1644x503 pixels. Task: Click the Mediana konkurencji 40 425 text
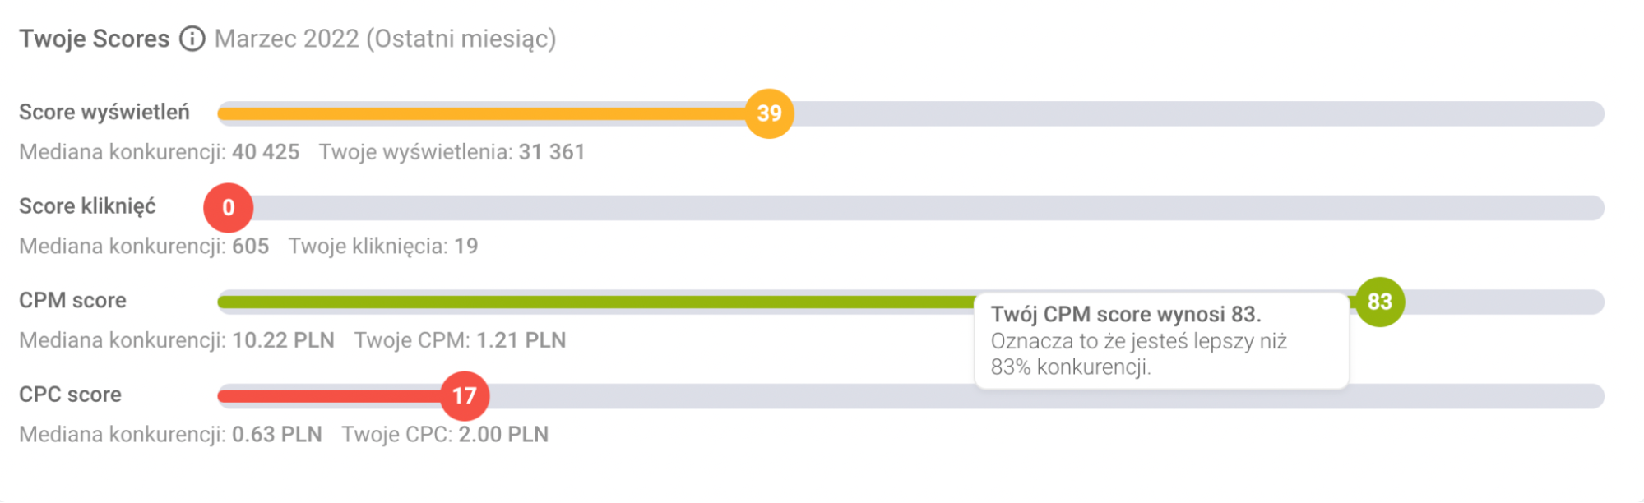click(x=159, y=152)
